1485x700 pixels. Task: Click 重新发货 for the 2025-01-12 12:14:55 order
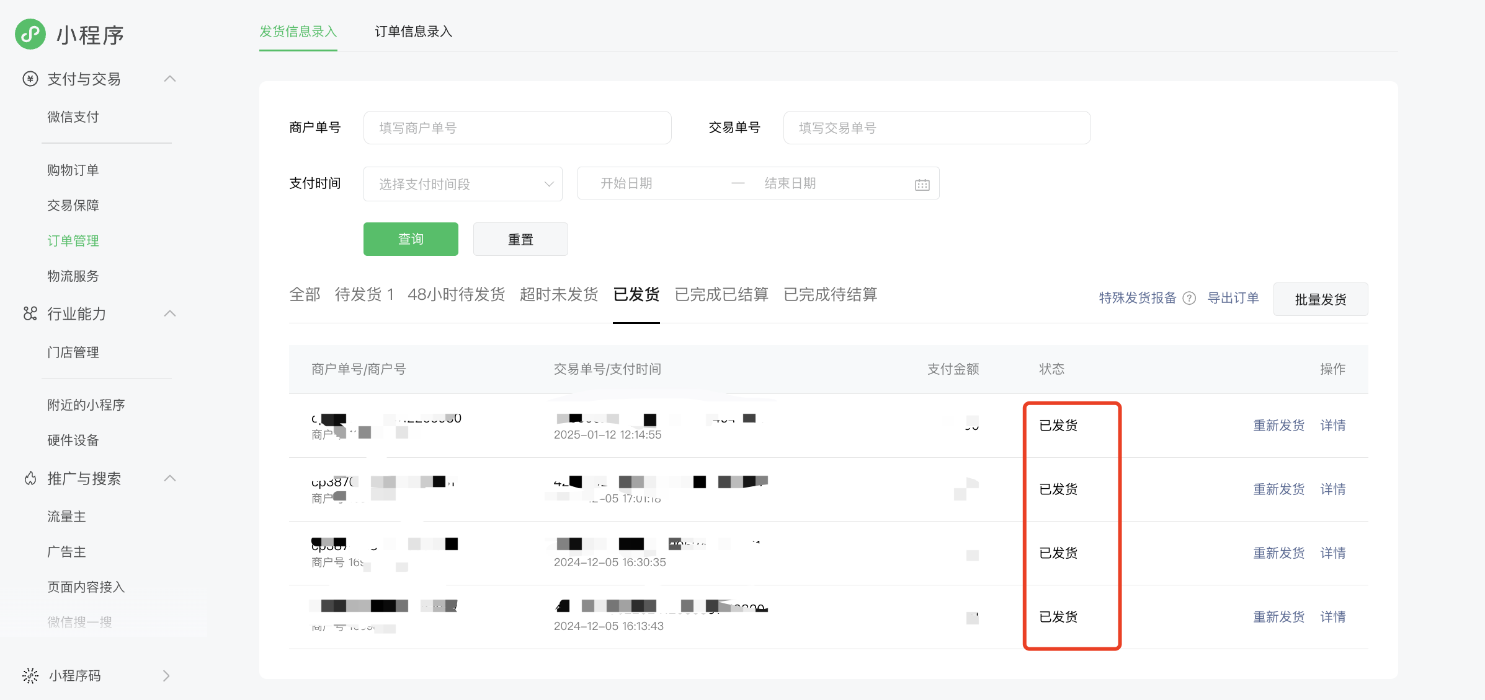(1278, 426)
